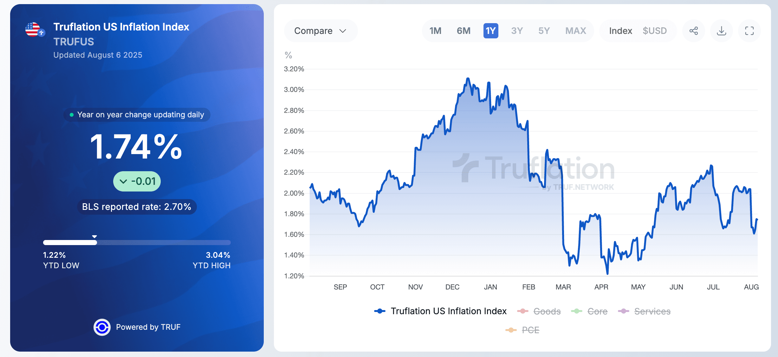Download the chart data
Image resolution: width=778 pixels, height=357 pixels.
click(x=722, y=31)
